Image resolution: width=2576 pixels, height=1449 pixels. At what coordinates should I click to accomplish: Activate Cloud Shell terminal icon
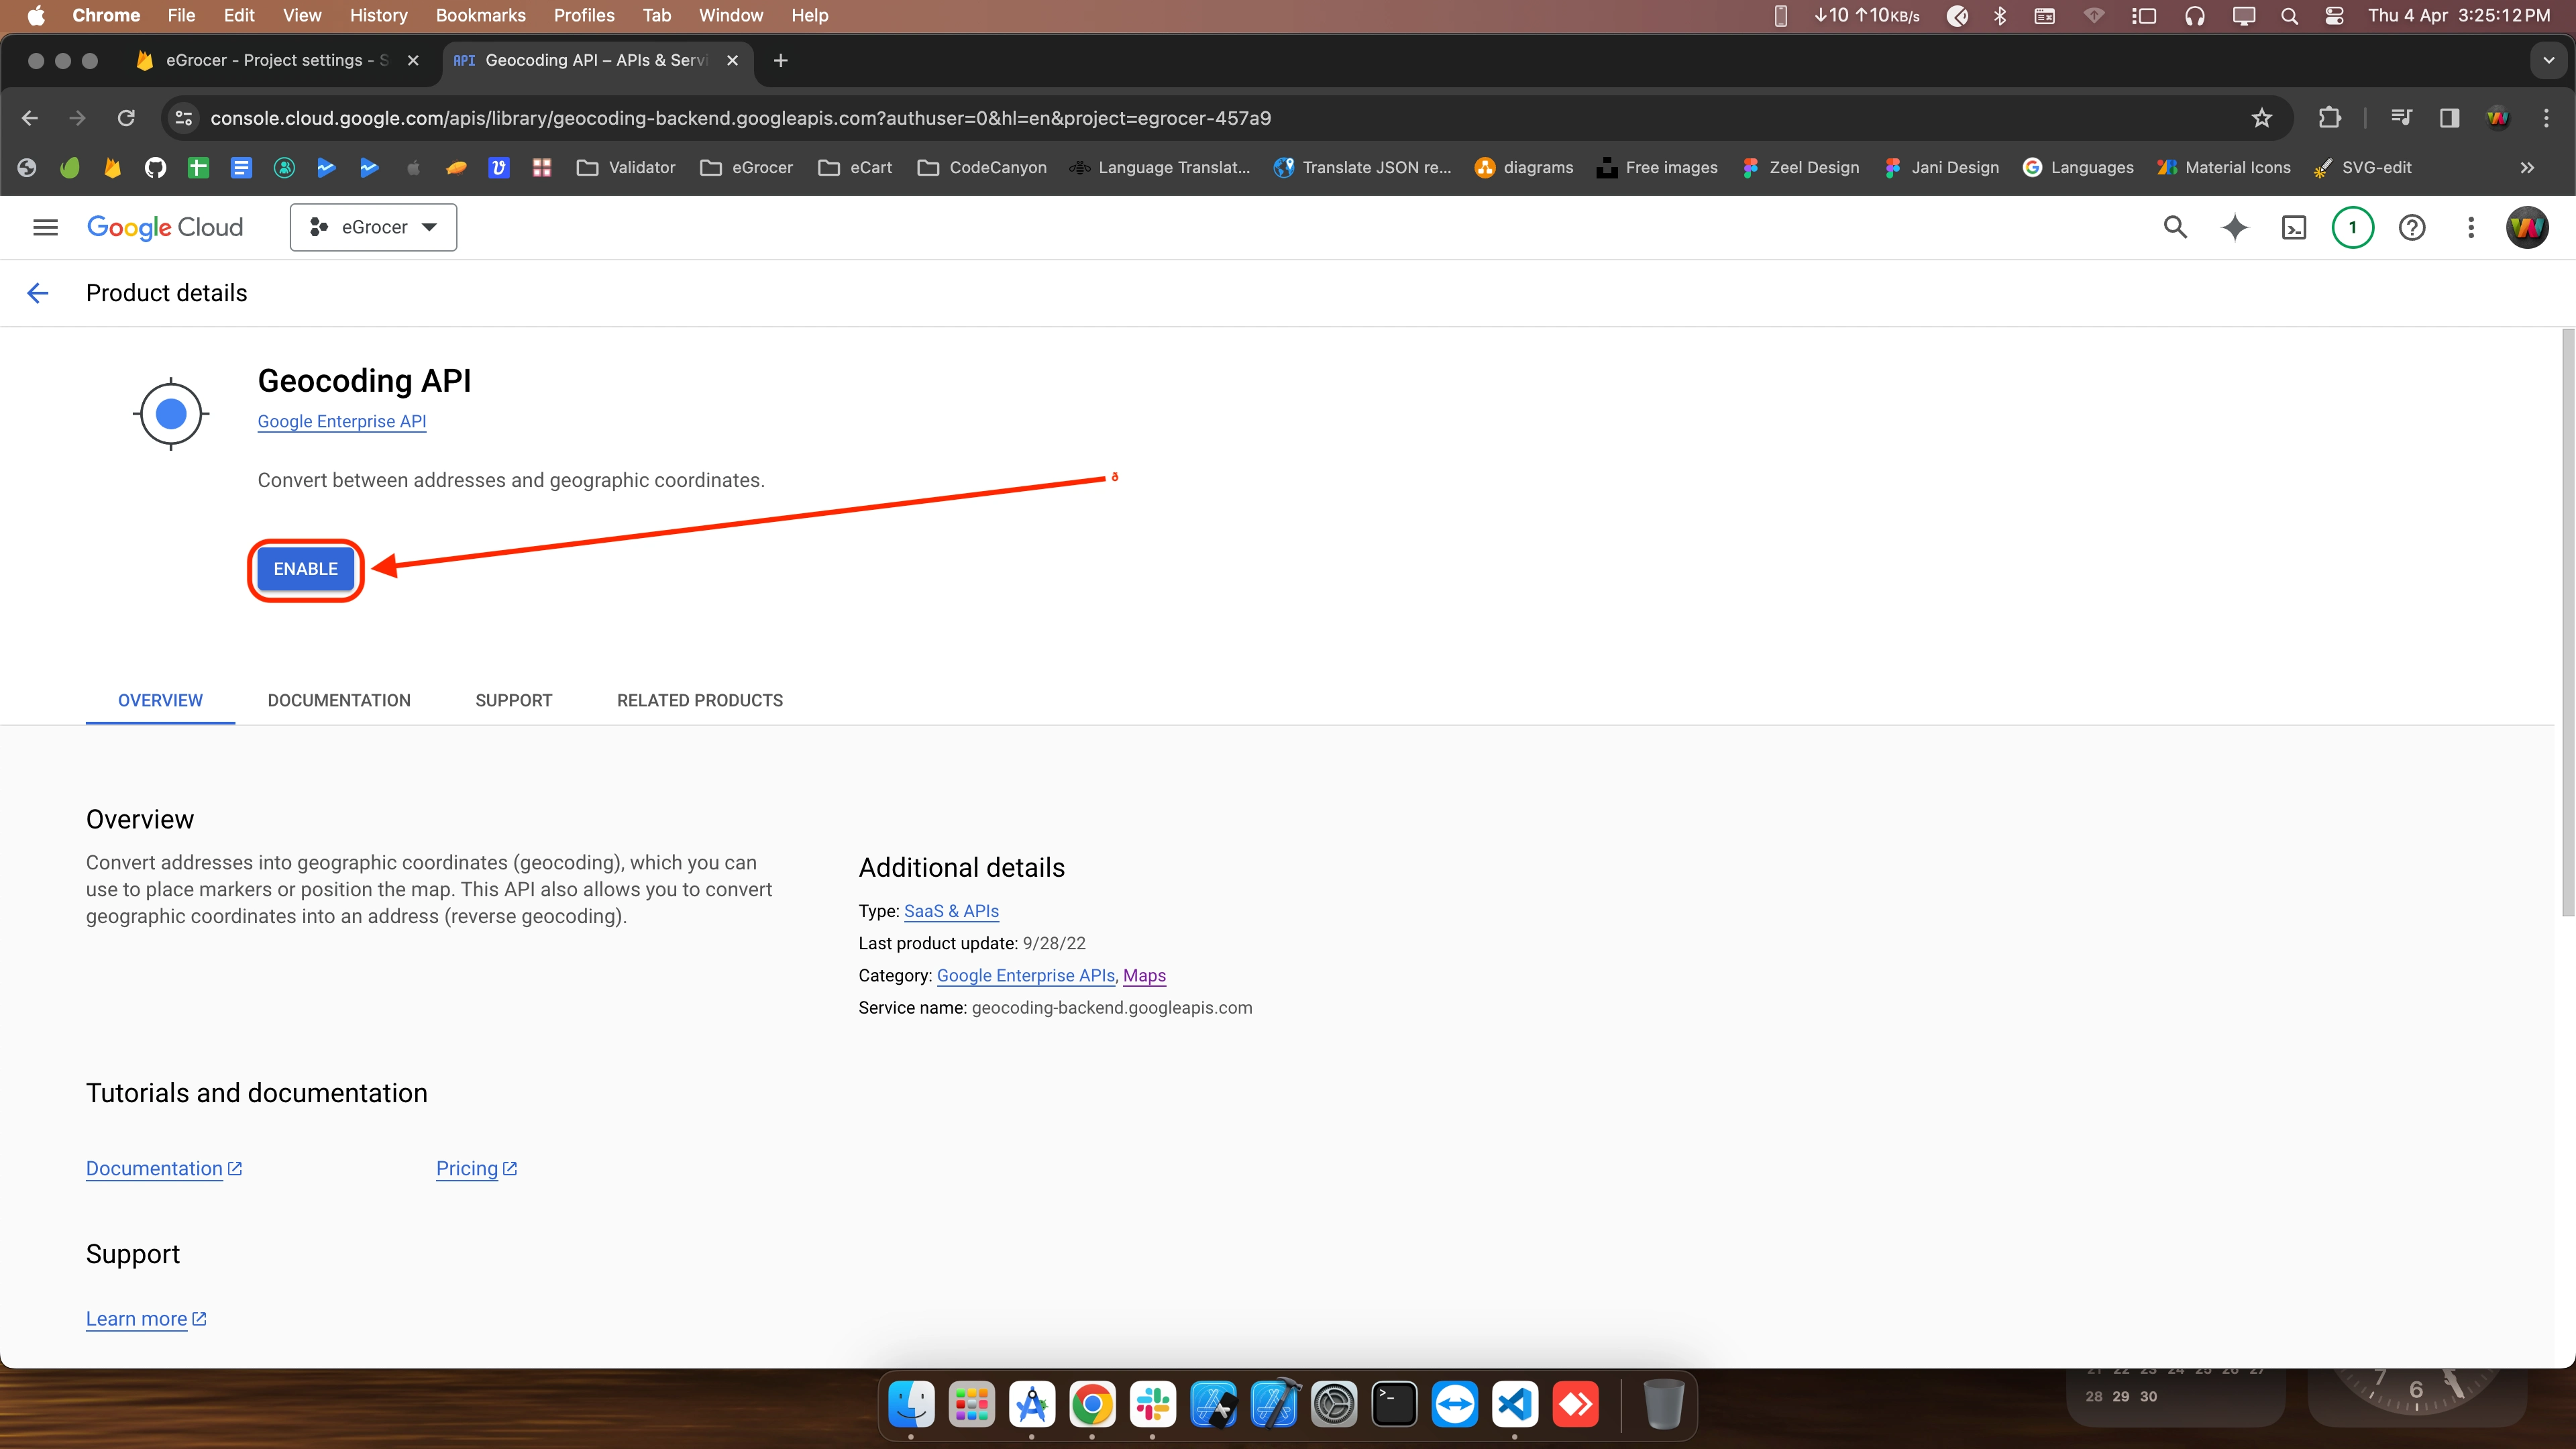pos(2294,228)
